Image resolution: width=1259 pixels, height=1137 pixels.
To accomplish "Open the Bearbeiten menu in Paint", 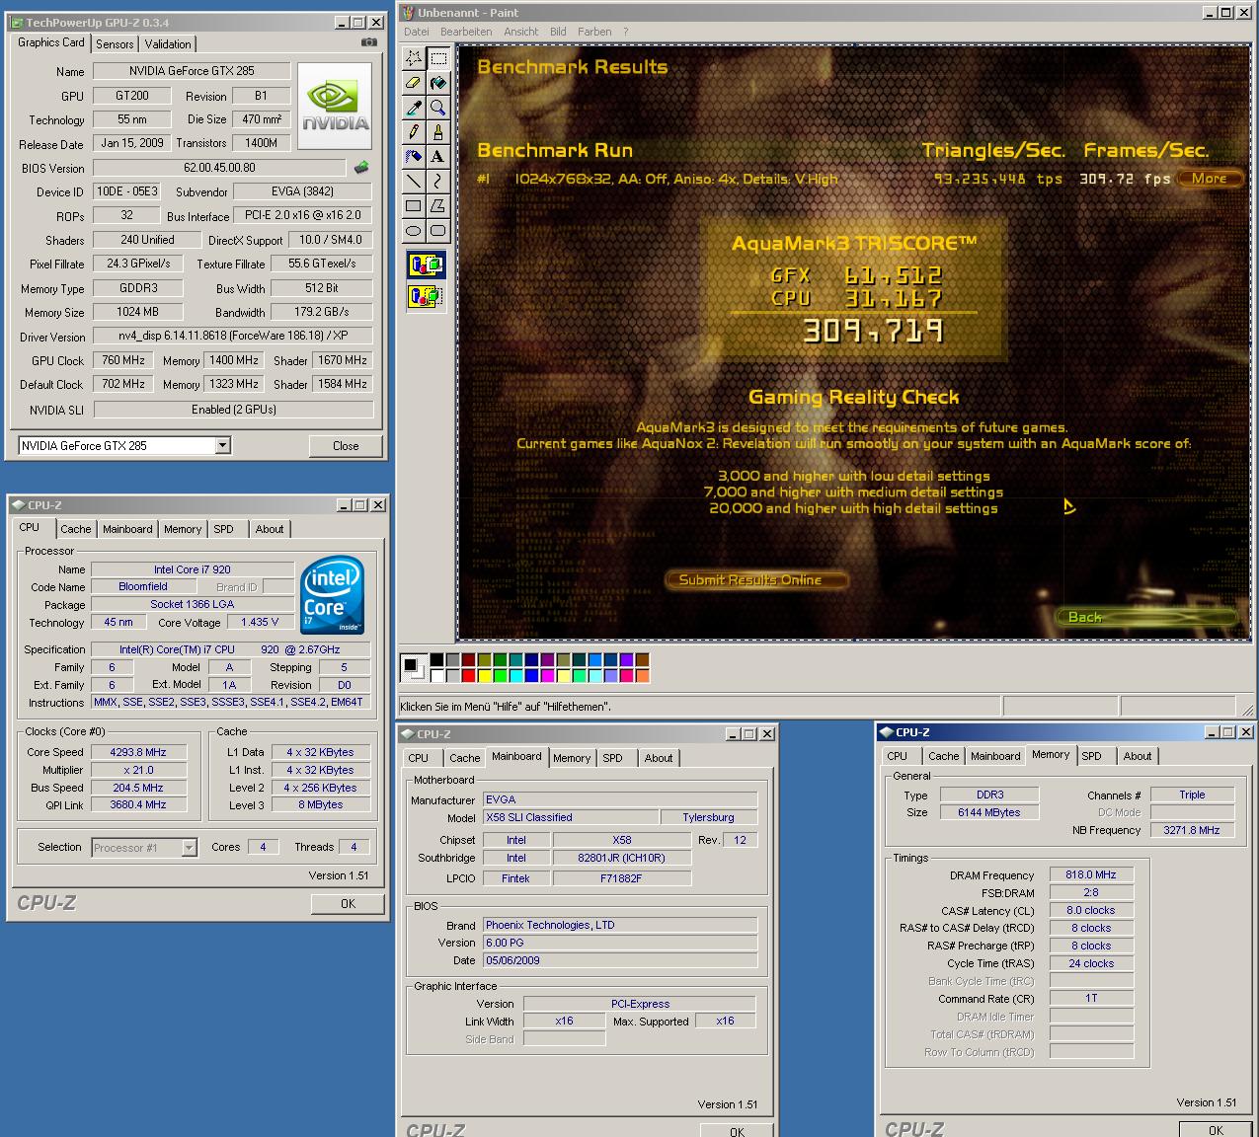I will 466,32.
